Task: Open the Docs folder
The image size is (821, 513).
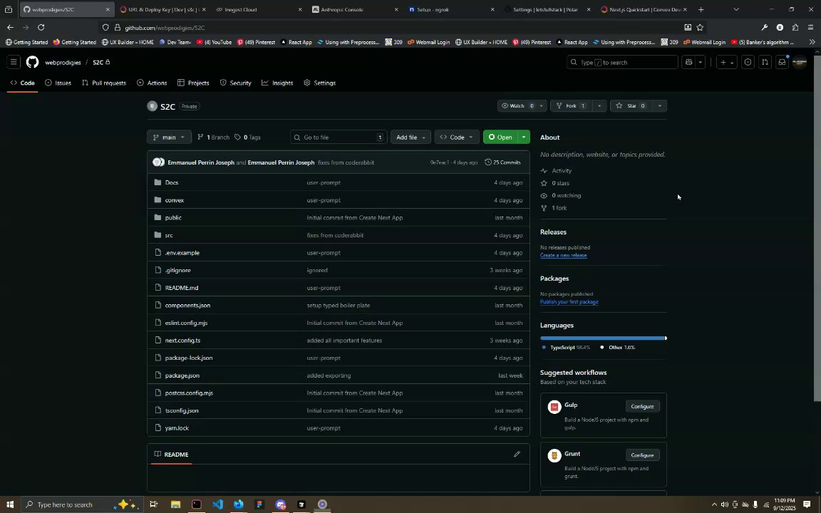Action: point(172,182)
